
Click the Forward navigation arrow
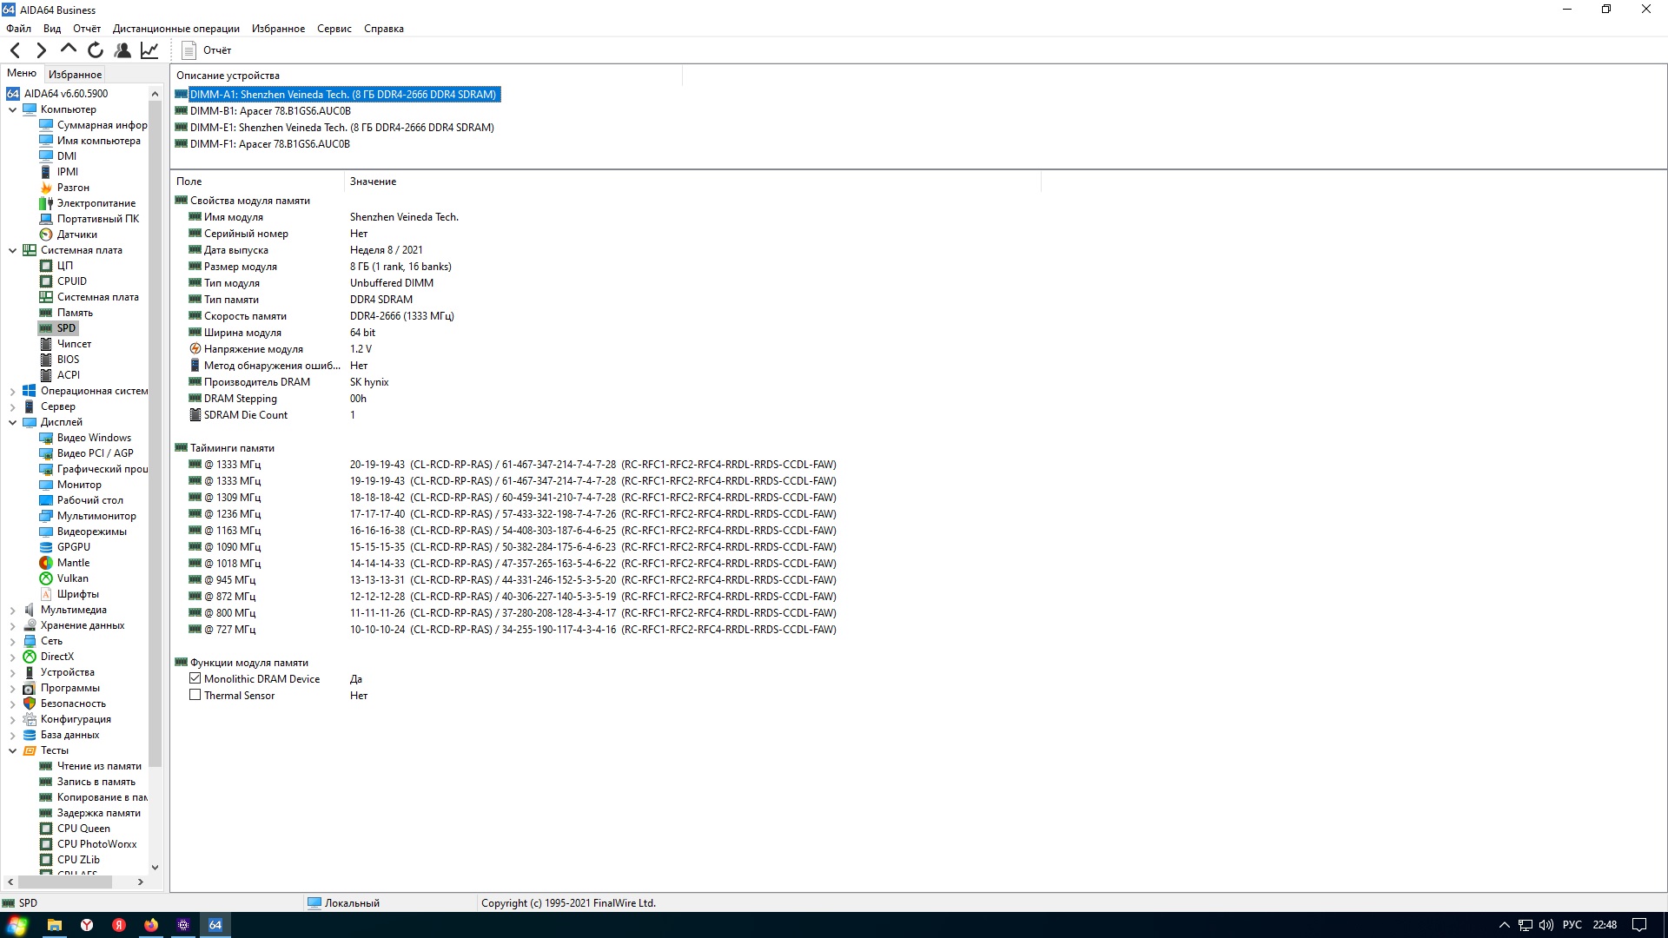[x=41, y=50]
